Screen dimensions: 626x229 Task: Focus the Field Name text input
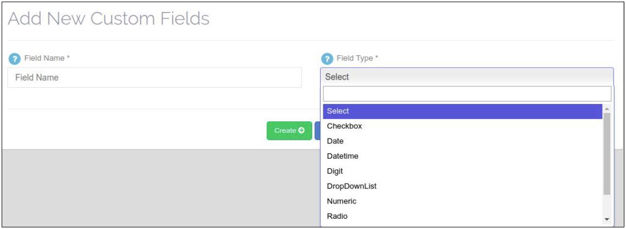[x=154, y=77]
